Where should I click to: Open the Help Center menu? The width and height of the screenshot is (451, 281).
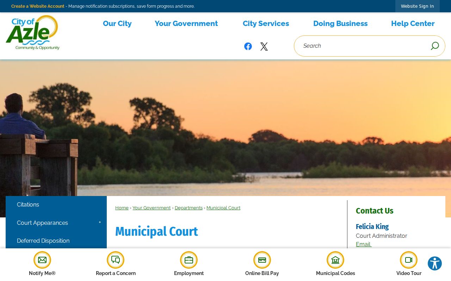tap(413, 24)
